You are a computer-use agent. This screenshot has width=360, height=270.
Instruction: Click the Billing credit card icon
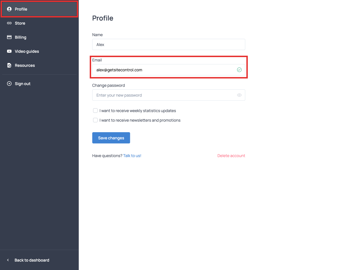pyautogui.click(x=9, y=37)
